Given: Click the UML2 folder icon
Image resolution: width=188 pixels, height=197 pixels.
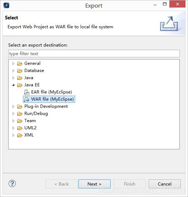Looking at the screenshot, I should 20,128.
